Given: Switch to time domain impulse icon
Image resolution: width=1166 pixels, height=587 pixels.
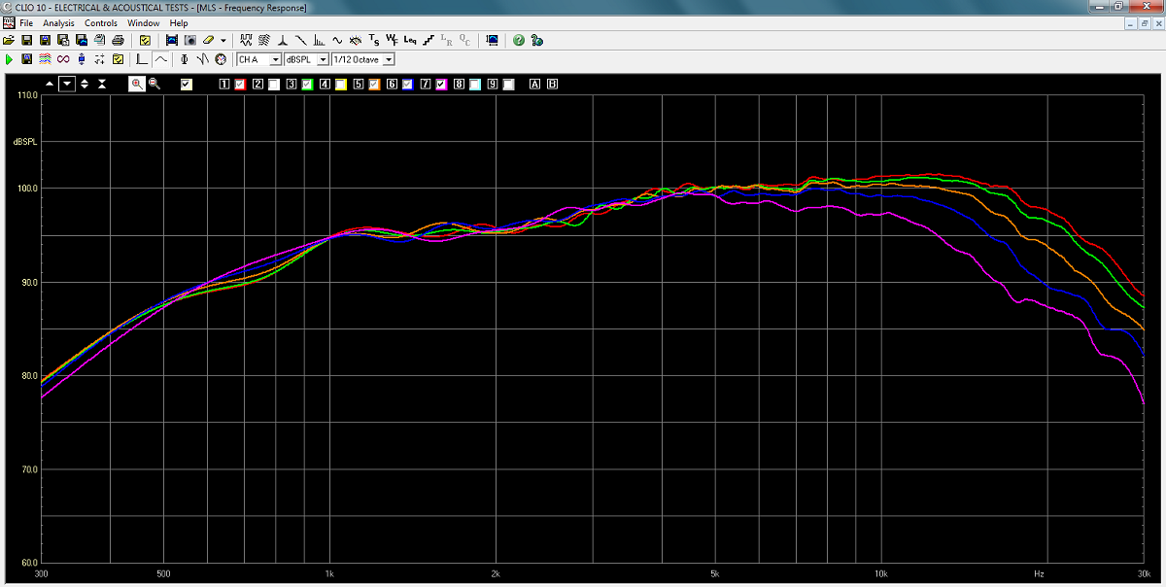Looking at the screenshot, I should 141,59.
